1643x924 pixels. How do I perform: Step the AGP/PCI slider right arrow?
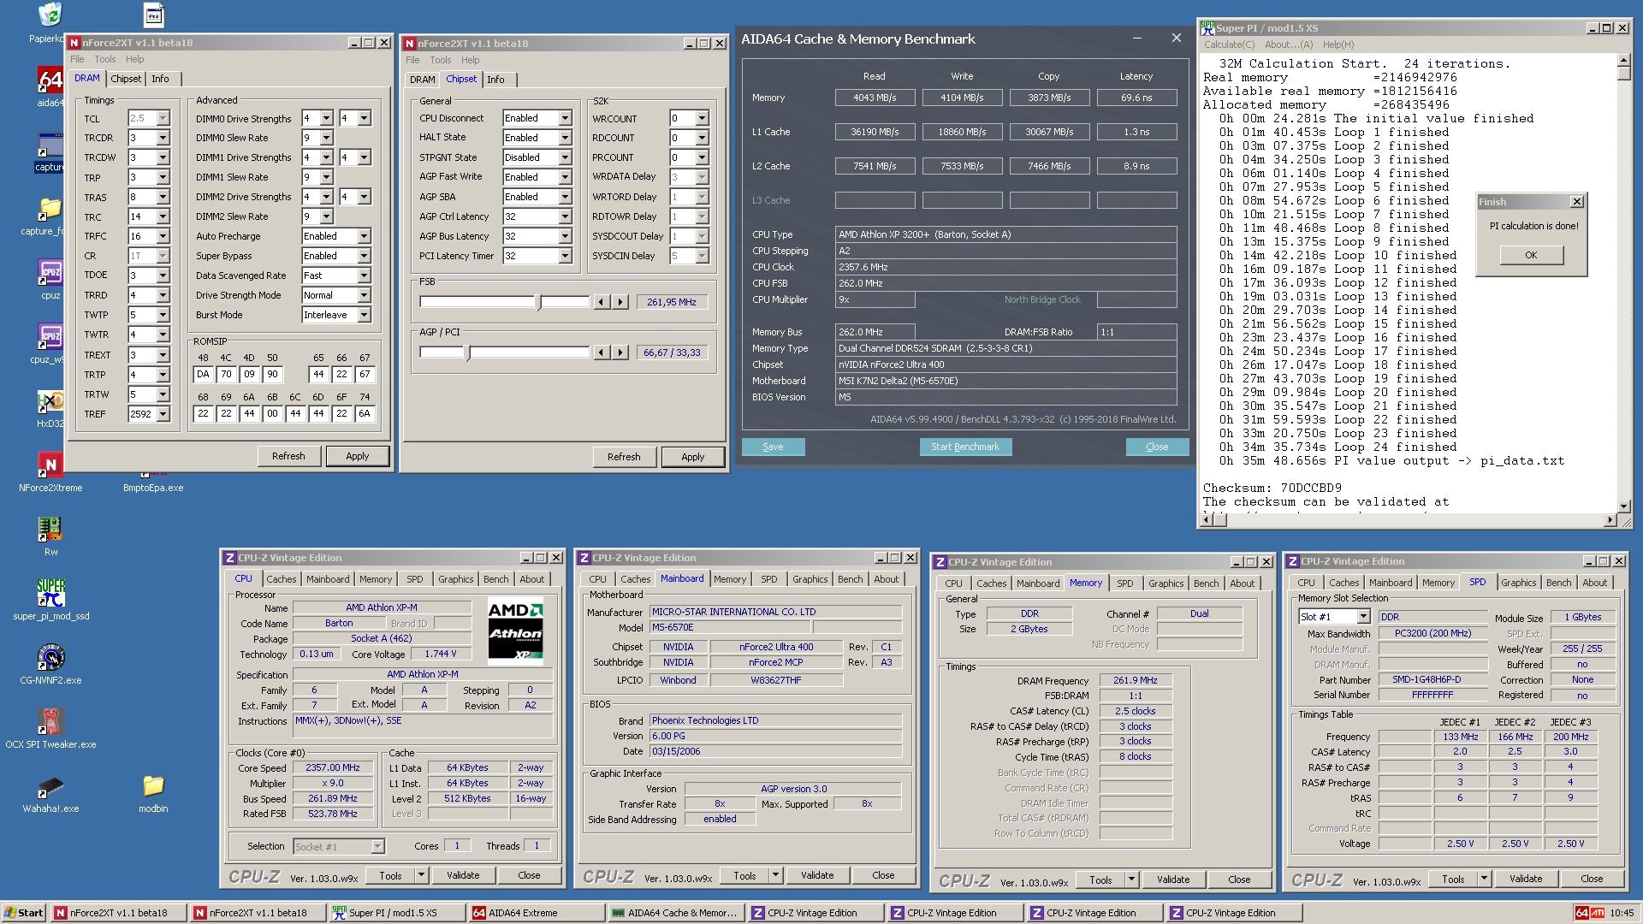[x=621, y=352]
